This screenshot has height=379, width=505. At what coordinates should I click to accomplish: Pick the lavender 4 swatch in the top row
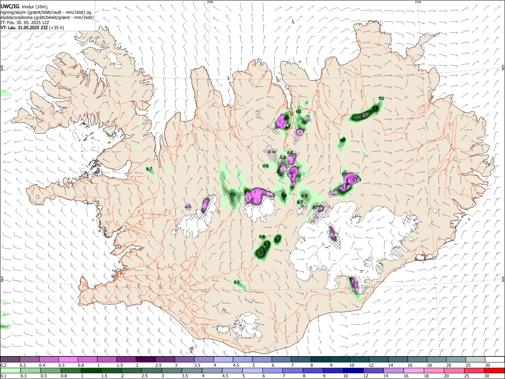click(223, 359)
